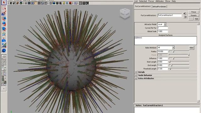The width and height of the screenshot is (201, 113).
Task: Click the image plane icon
Action: coord(21,3)
